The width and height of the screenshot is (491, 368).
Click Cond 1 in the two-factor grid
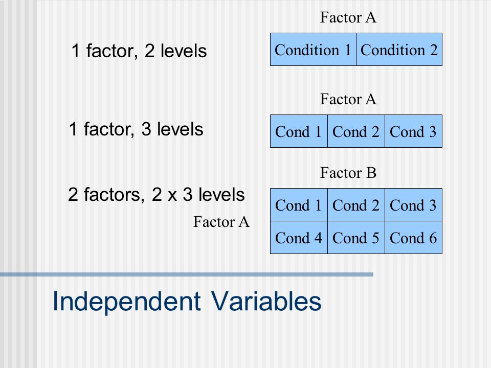click(x=299, y=205)
